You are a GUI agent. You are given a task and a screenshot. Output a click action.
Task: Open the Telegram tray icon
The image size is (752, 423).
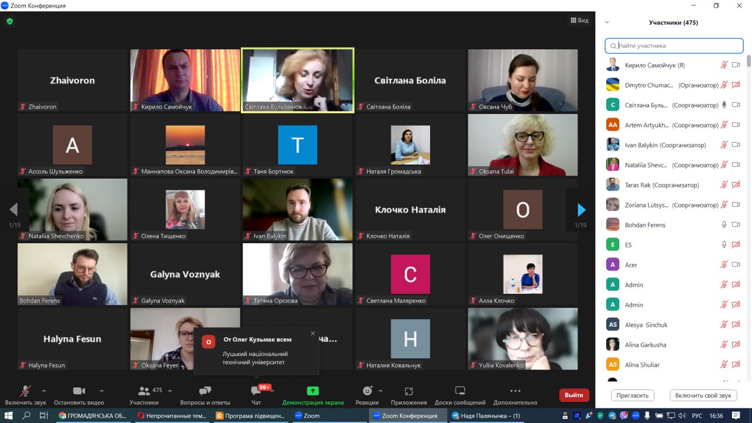612,416
